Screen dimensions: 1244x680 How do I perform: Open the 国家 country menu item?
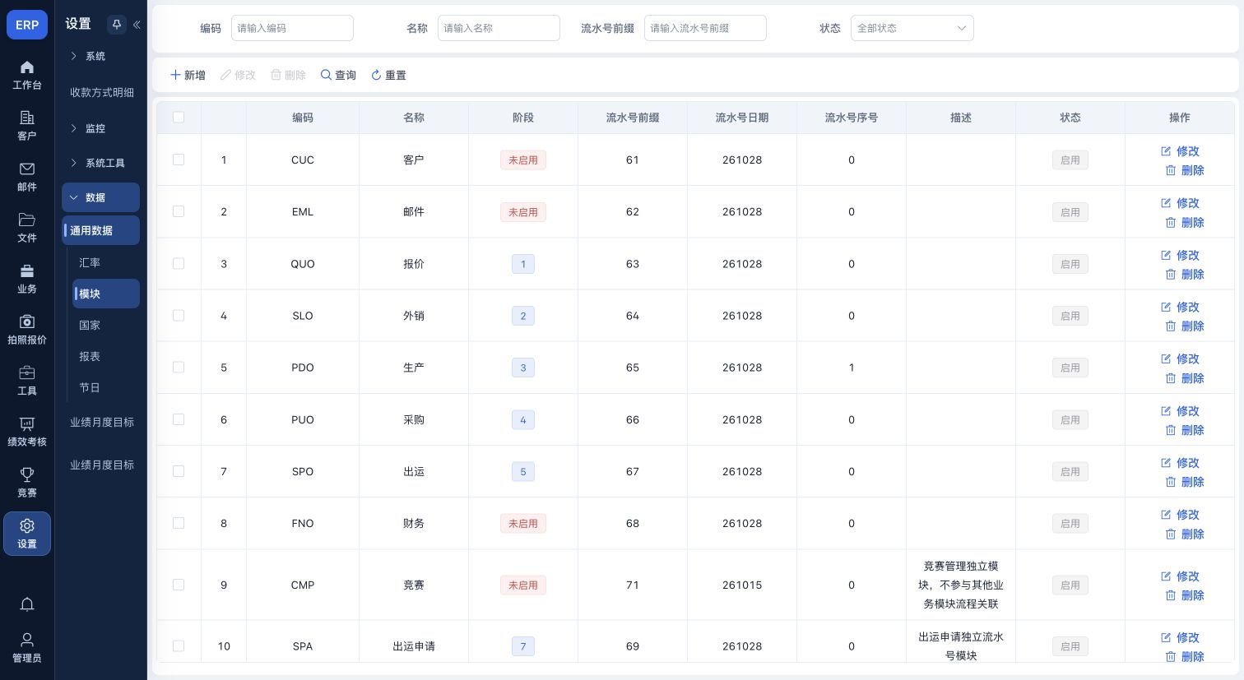pos(105,325)
